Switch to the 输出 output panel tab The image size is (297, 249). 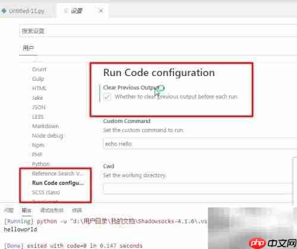26,210
